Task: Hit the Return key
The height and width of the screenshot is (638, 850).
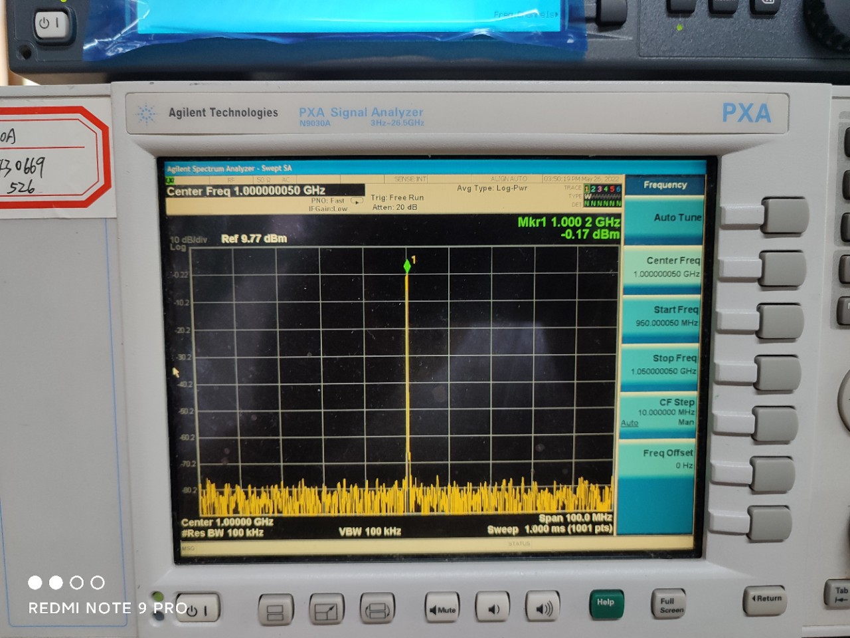Action: [765, 599]
